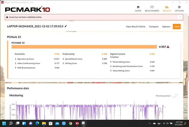
Task: Switch to the RESULTS tab
Action: (x=167, y=9)
